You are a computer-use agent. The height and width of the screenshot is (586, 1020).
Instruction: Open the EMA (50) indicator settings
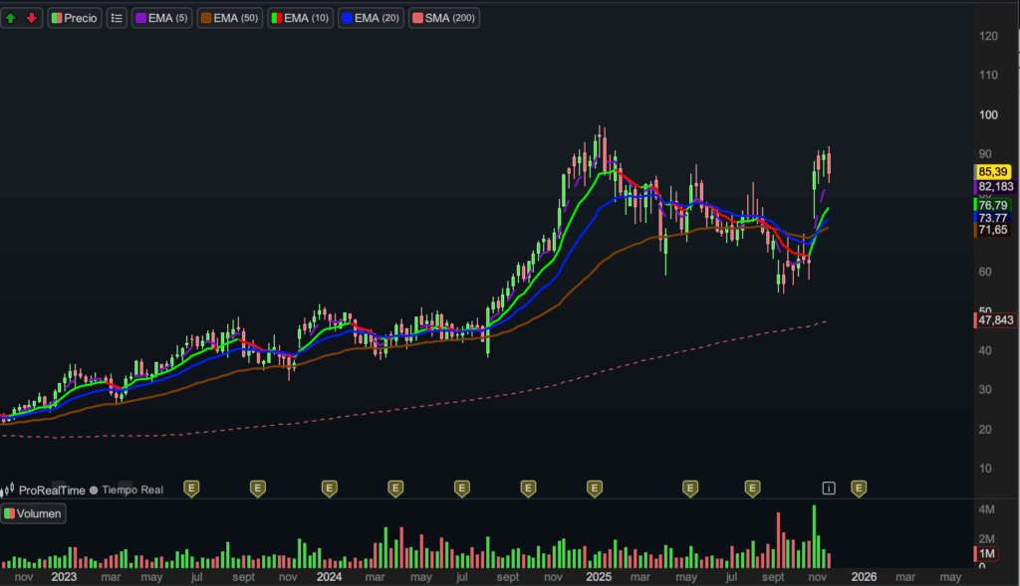point(230,18)
